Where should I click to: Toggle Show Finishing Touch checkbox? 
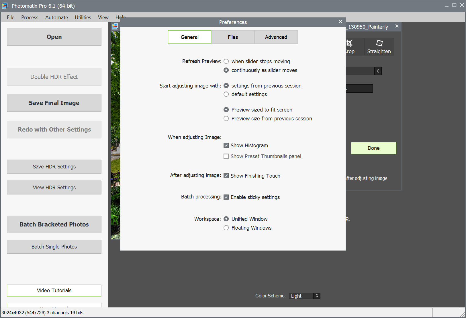pos(226,176)
